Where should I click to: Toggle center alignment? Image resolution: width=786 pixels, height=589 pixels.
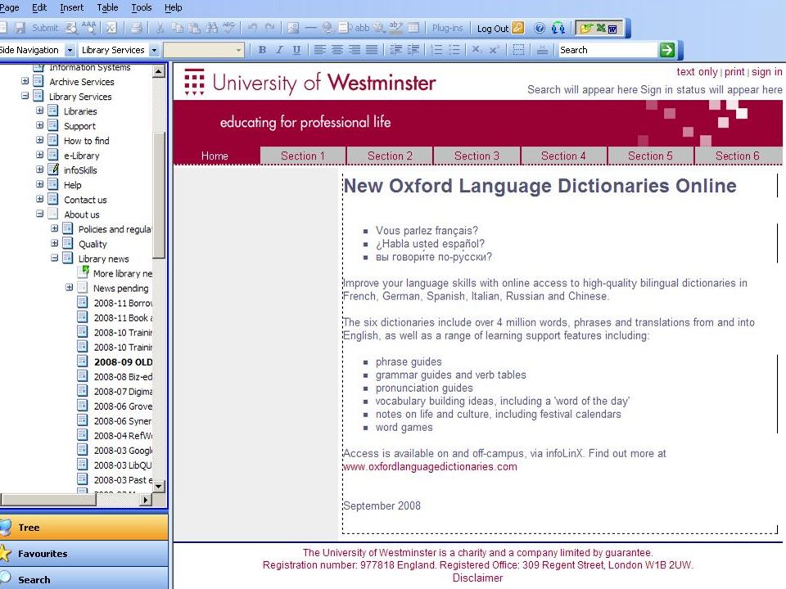[x=337, y=50]
